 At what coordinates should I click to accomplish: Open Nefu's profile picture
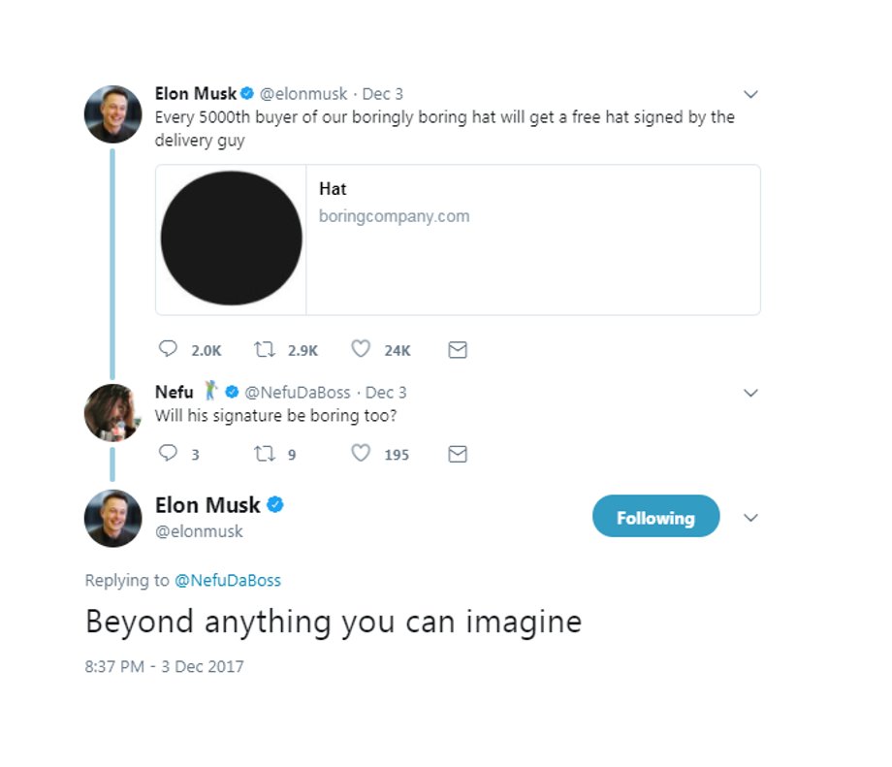coord(112,412)
